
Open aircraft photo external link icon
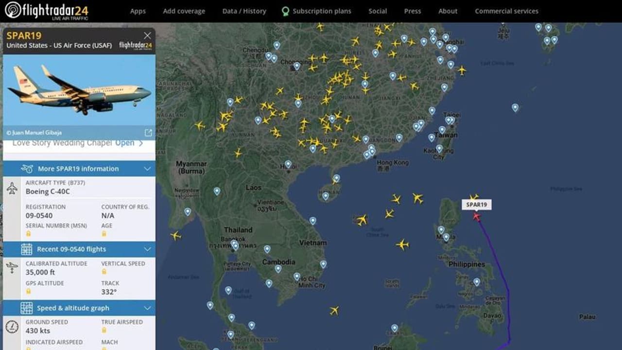(148, 133)
